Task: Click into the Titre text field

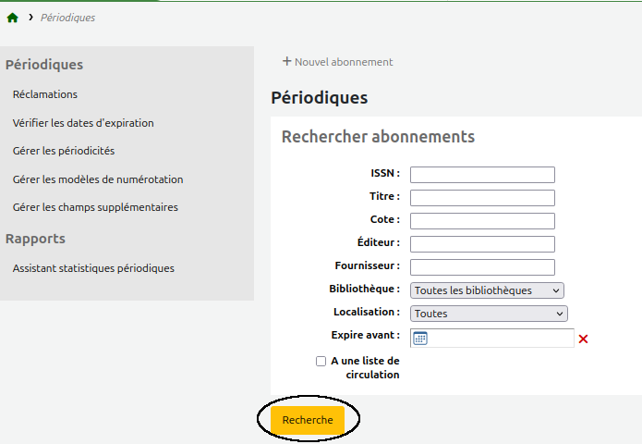Action: [482, 198]
